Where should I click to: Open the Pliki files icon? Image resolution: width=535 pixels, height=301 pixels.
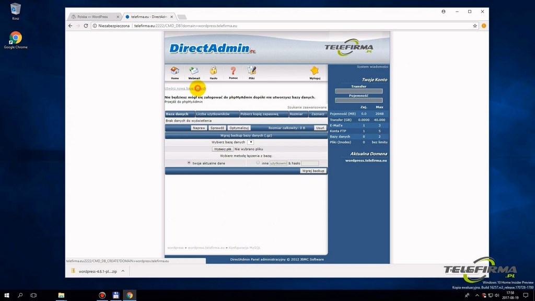(252, 71)
